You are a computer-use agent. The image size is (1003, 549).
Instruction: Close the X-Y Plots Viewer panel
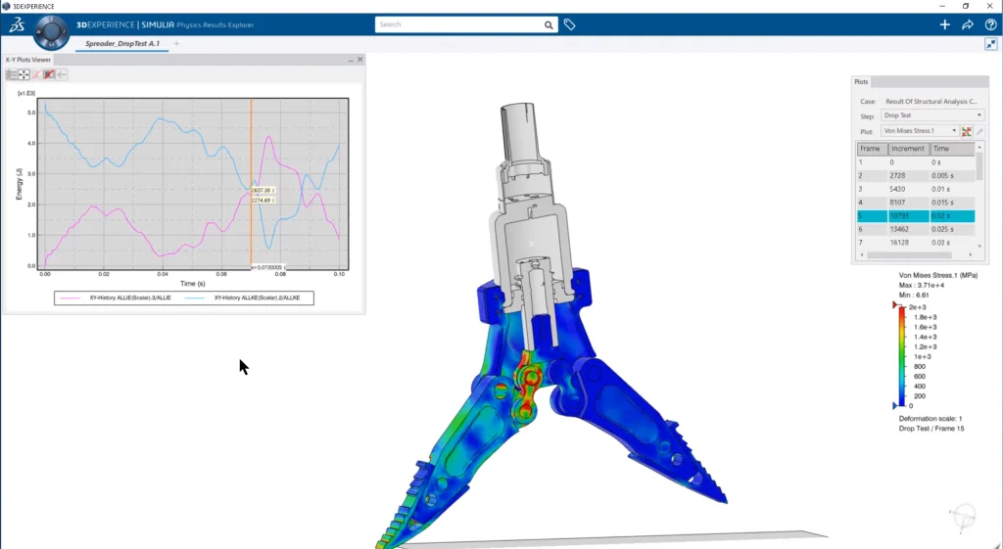(x=359, y=60)
